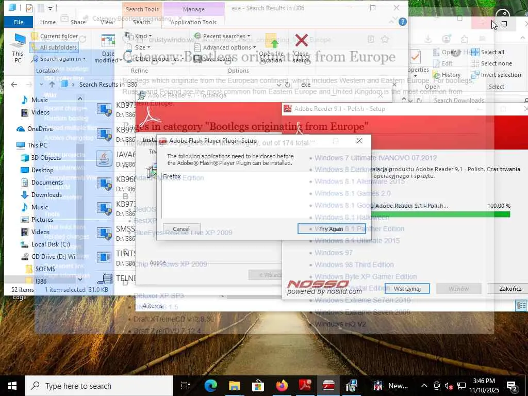Screen dimensions: 528x396
Task: Select the $OEM$ folder
Action: (40, 269)
